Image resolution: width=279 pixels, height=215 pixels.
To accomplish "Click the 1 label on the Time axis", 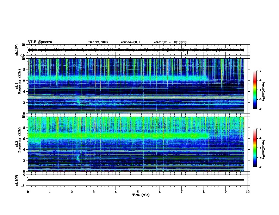I will coord(50,192).
